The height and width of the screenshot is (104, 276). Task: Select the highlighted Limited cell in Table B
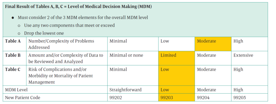point(177,58)
